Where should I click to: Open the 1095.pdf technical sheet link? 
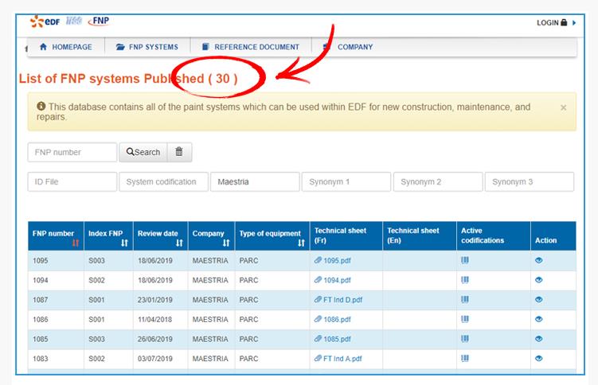point(336,260)
